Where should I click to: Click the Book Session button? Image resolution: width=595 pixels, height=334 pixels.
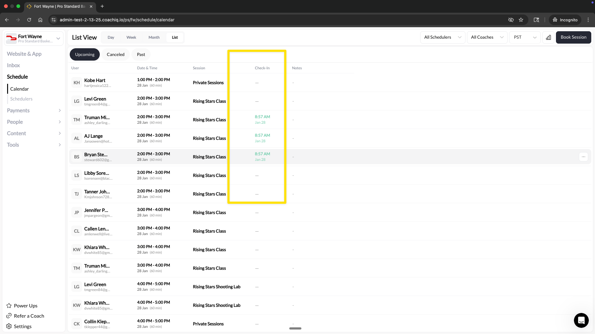[x=573, y=37]
